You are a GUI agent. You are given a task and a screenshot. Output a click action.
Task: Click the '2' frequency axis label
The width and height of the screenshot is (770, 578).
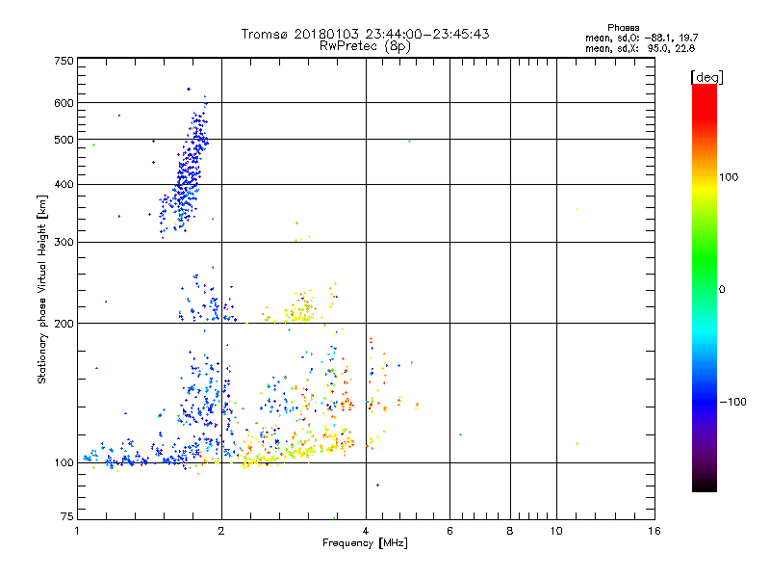(221, 531)
